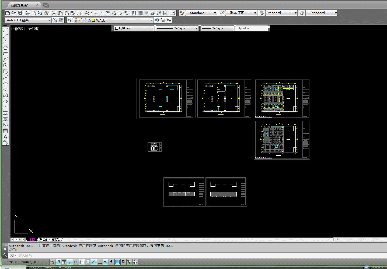Viewport: 387px width, 269px height.
Task: Open a file with the Open icon
Action: (x=14, y=13)
